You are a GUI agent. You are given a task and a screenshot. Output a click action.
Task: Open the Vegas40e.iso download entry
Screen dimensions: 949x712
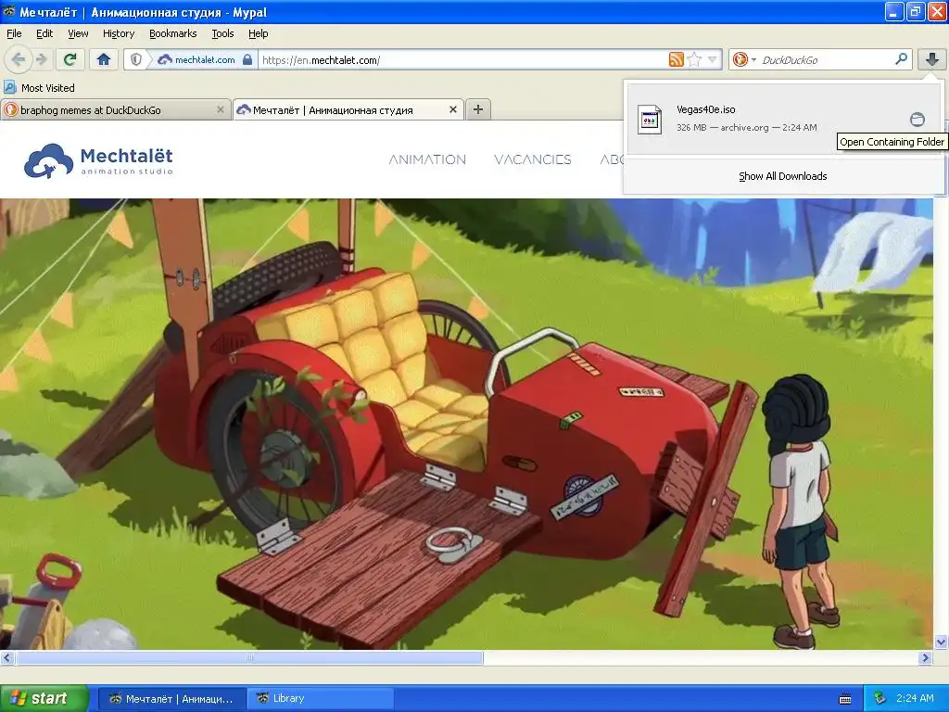pyautogui.click(x=783, y=119)
